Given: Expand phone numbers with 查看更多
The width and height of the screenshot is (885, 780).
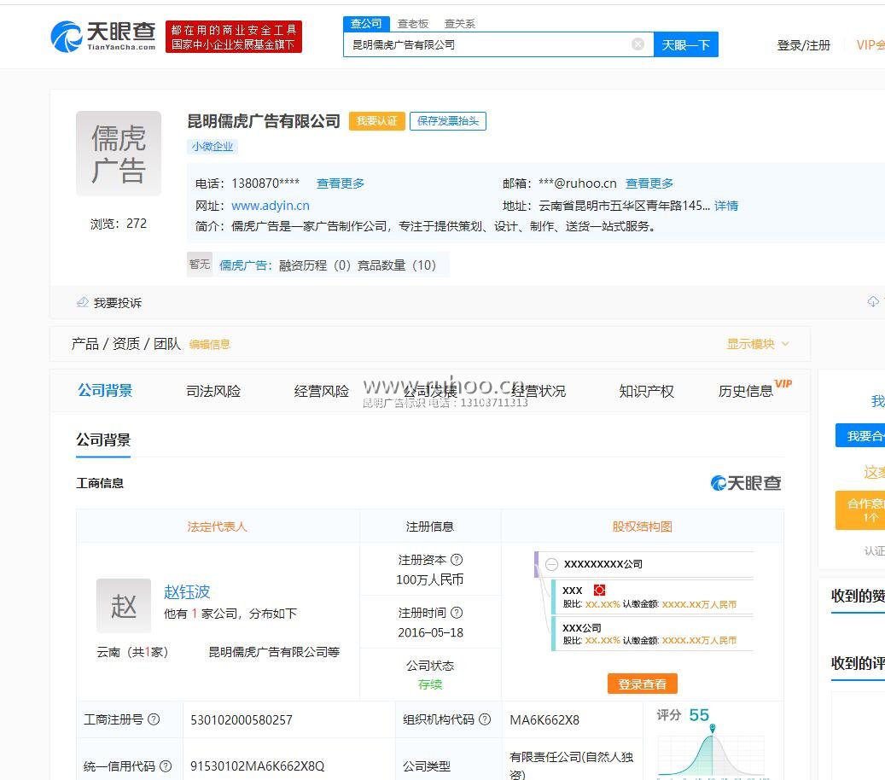Looking at the screenshot, I should coord(341,183).
